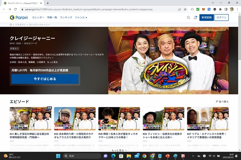Open the tab search chevron
241x160 pixels.
[x=213, y=3]
